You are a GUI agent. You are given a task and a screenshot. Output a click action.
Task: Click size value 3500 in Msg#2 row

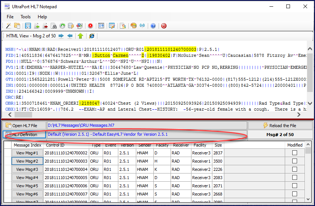(x=218, y=161)
